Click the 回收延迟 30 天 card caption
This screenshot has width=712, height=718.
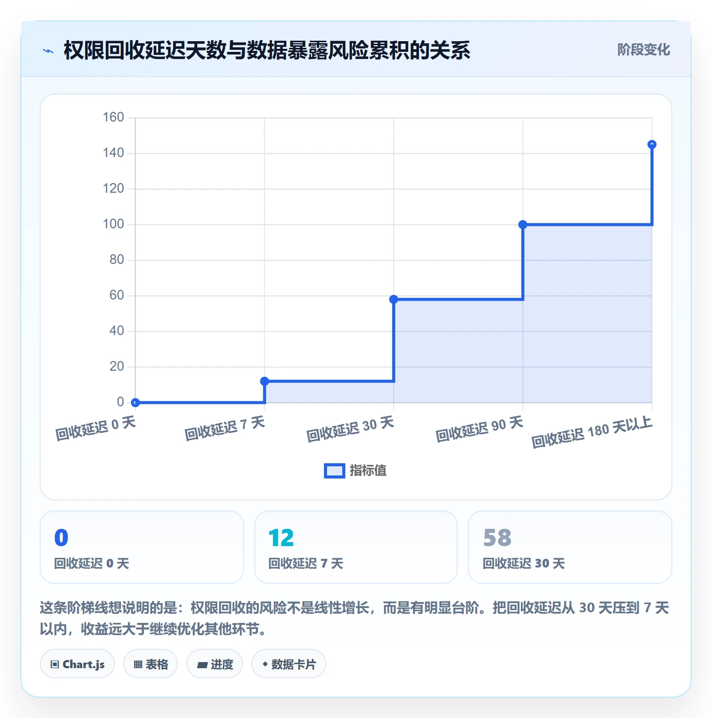click(x=524, y=563)
